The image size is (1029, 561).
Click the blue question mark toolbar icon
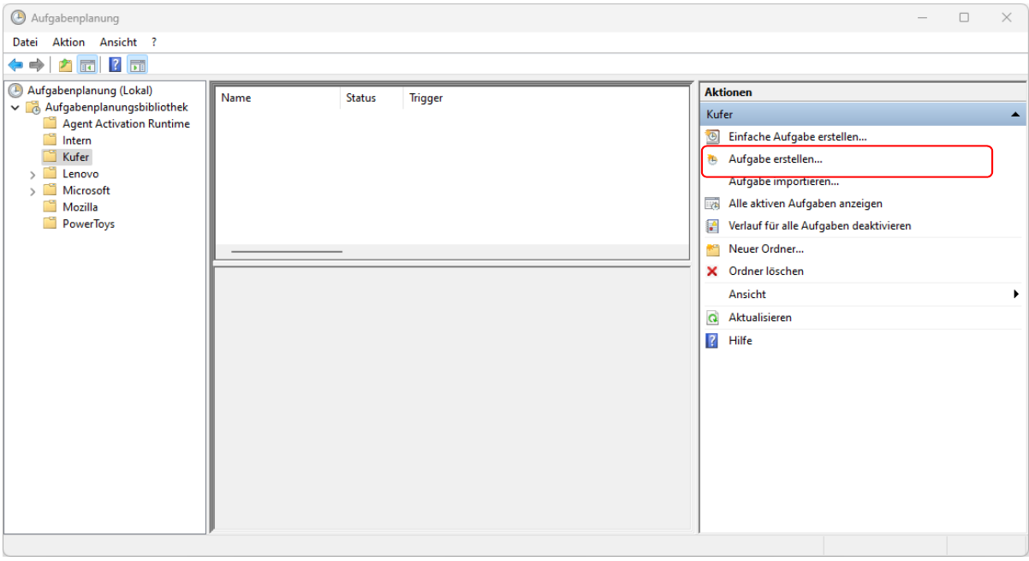coord(115,65)
